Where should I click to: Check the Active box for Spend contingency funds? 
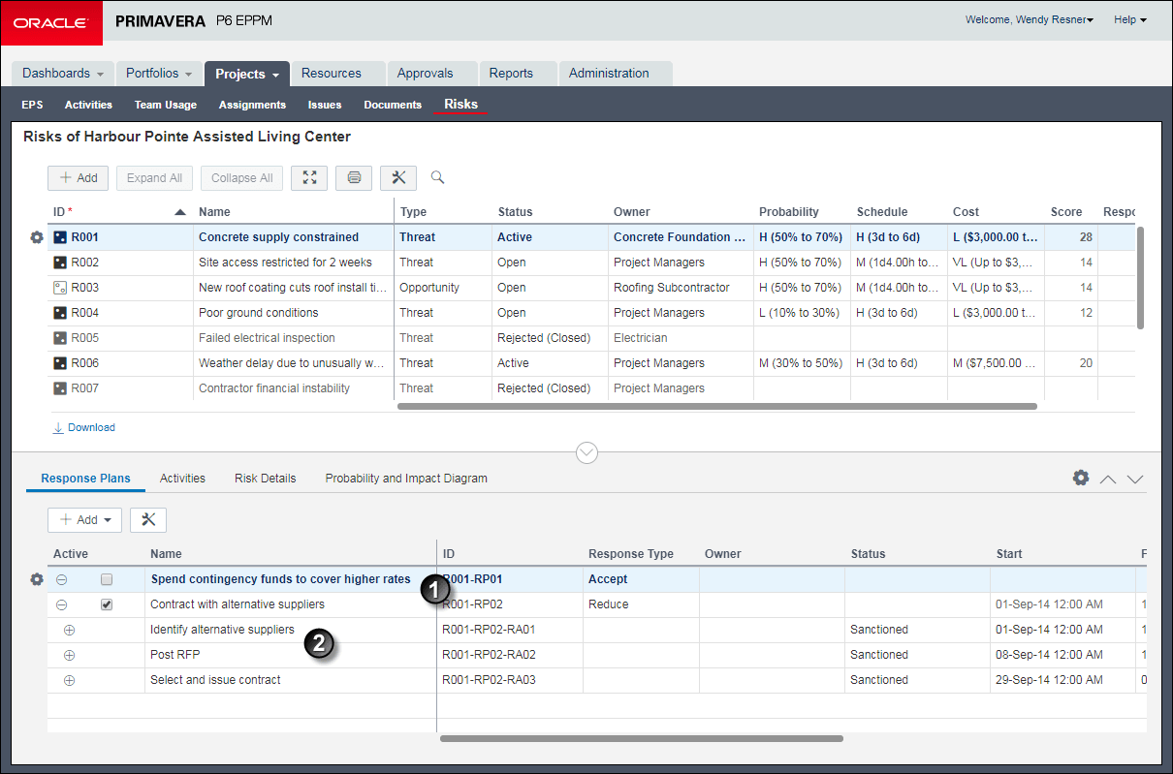coord(107,579)
